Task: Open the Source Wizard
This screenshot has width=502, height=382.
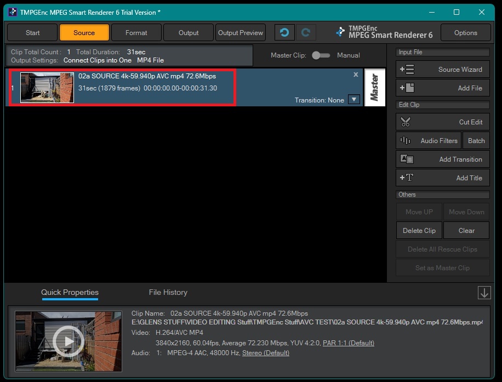Action: point(442,69)
